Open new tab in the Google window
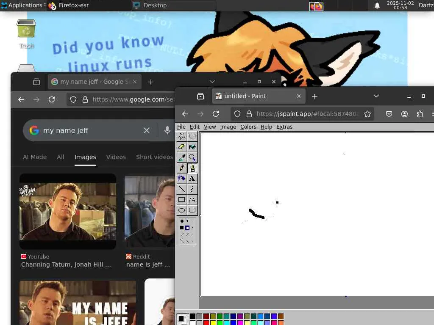 (x=150, y=82)
